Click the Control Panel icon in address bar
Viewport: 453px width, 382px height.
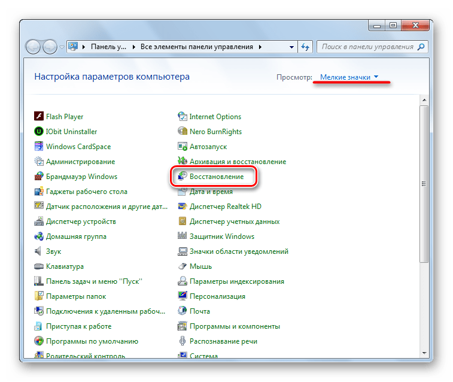coord(74,47)
